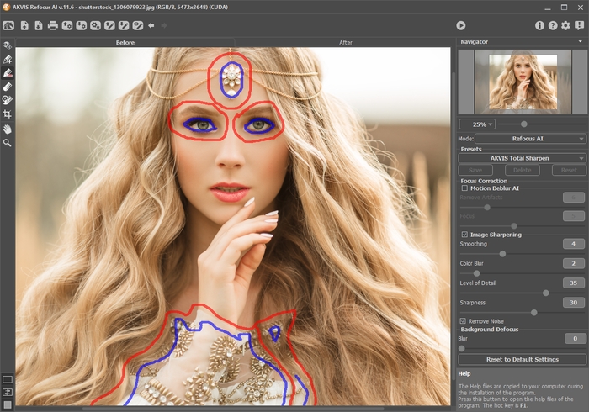Click the Focus Correction section label
Screen dimensions: 589x412
tap(484, 181)
